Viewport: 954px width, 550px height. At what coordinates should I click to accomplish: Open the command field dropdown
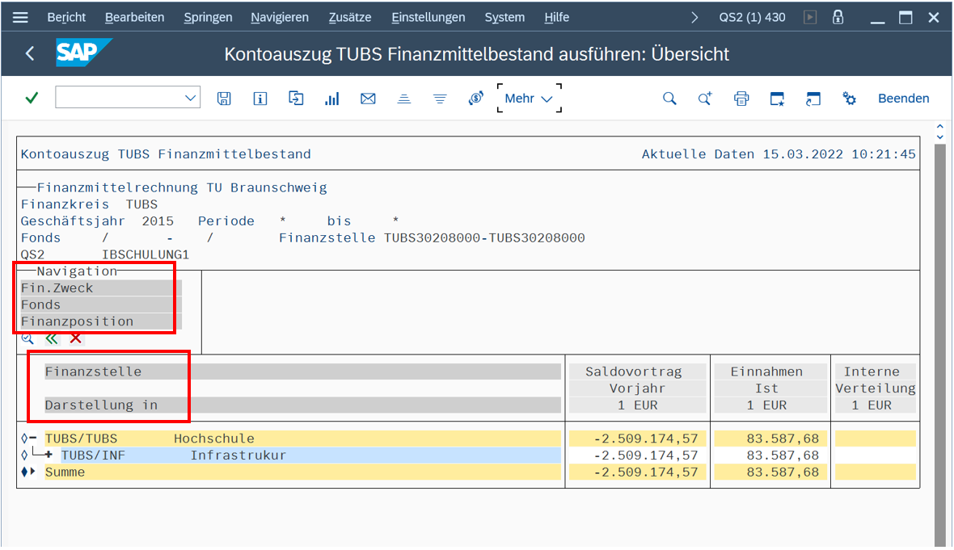tap(191, 99)
